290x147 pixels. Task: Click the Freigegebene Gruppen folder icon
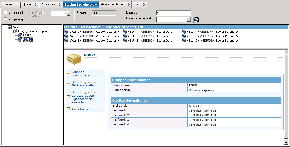tap(15, 31)
